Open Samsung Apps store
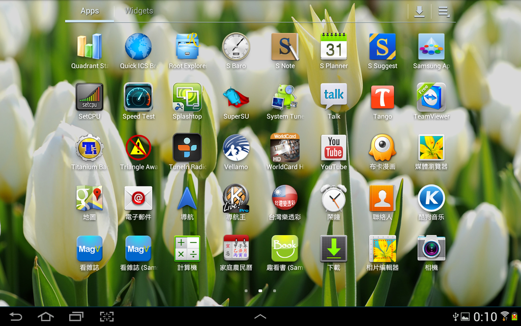This screenshot has height=326, width=521. (x=431, y=46)
